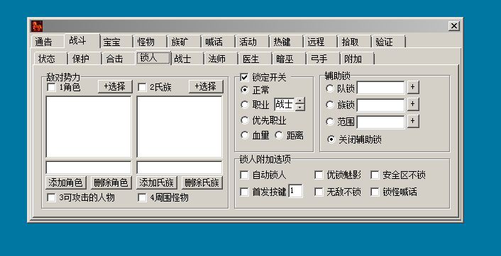
Task: Select 关闭辅助锁 radio button
Action: [331, 139]
